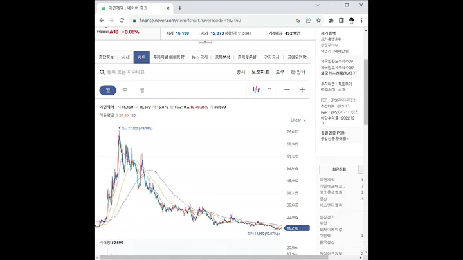Open the Chrome tab search chevron
Image resolution: width=463 pixels, height=260 pixels.
pos(318,5)
